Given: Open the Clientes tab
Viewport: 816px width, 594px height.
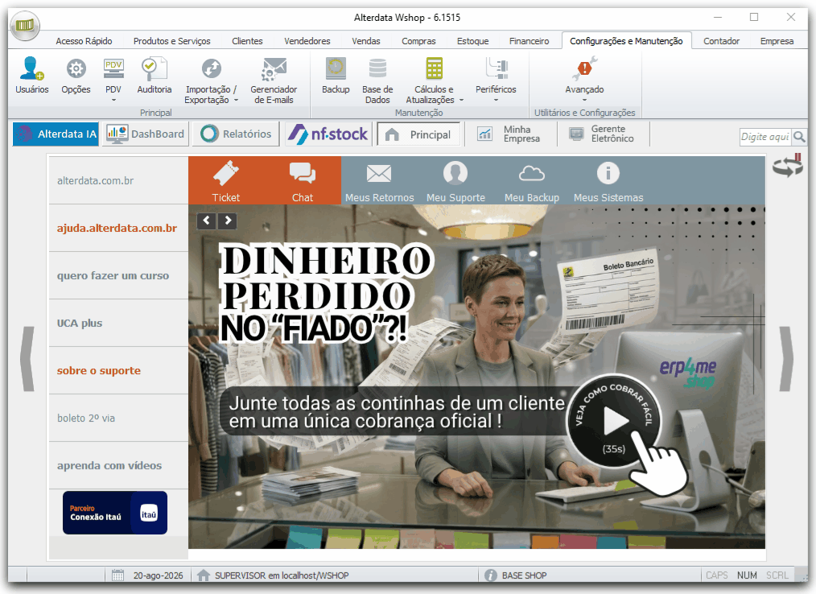Looking at the screenshot, I should tap(247, 41).
